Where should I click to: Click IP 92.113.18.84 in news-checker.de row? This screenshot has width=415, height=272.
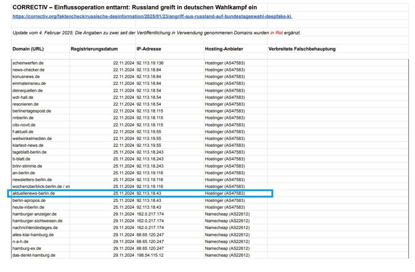pos(149,70)
